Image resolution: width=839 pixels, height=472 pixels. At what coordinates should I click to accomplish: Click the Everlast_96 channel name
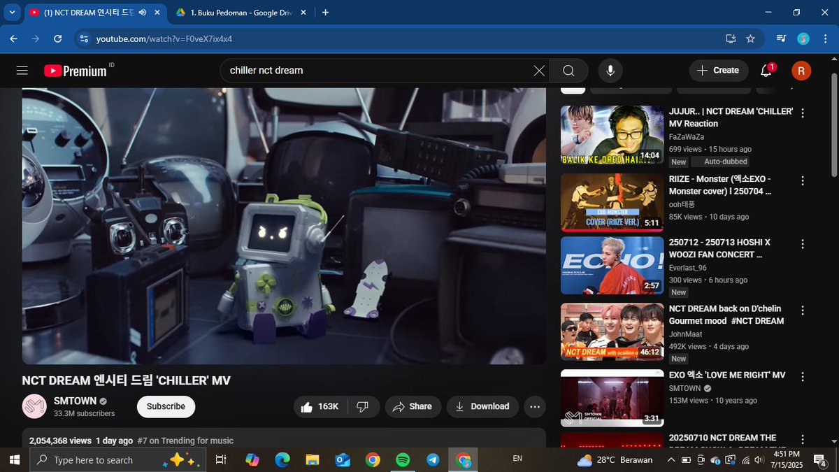click(688, 267)
